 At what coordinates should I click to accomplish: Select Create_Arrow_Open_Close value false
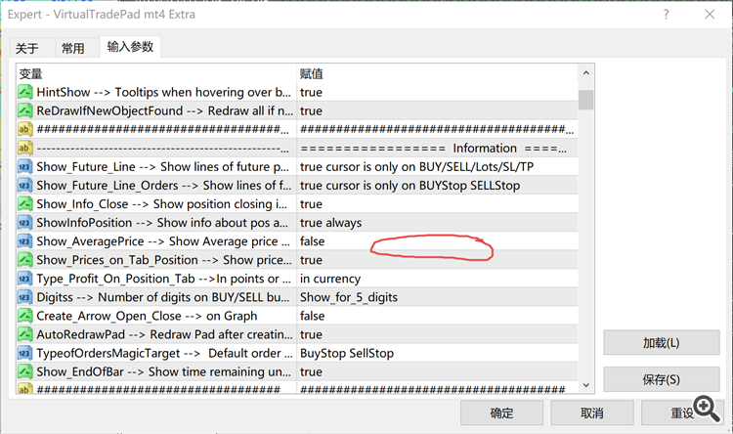312,316
